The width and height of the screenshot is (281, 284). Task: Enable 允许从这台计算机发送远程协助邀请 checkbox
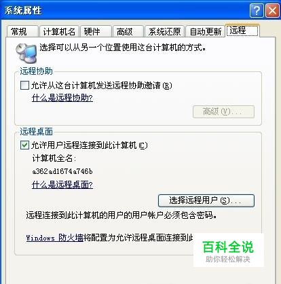[24, 86]
